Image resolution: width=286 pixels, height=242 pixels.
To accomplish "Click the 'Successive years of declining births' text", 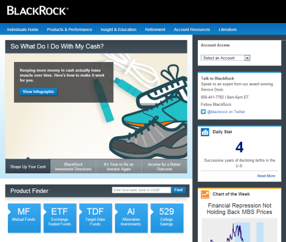I will [x=239, y=163].
